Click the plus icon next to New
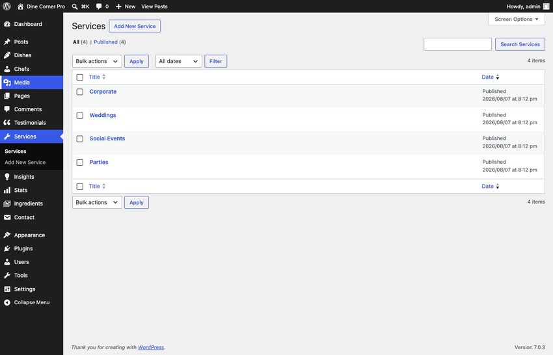Image resolution: width=553 pixels, height=355 pixels. (118, 7)
